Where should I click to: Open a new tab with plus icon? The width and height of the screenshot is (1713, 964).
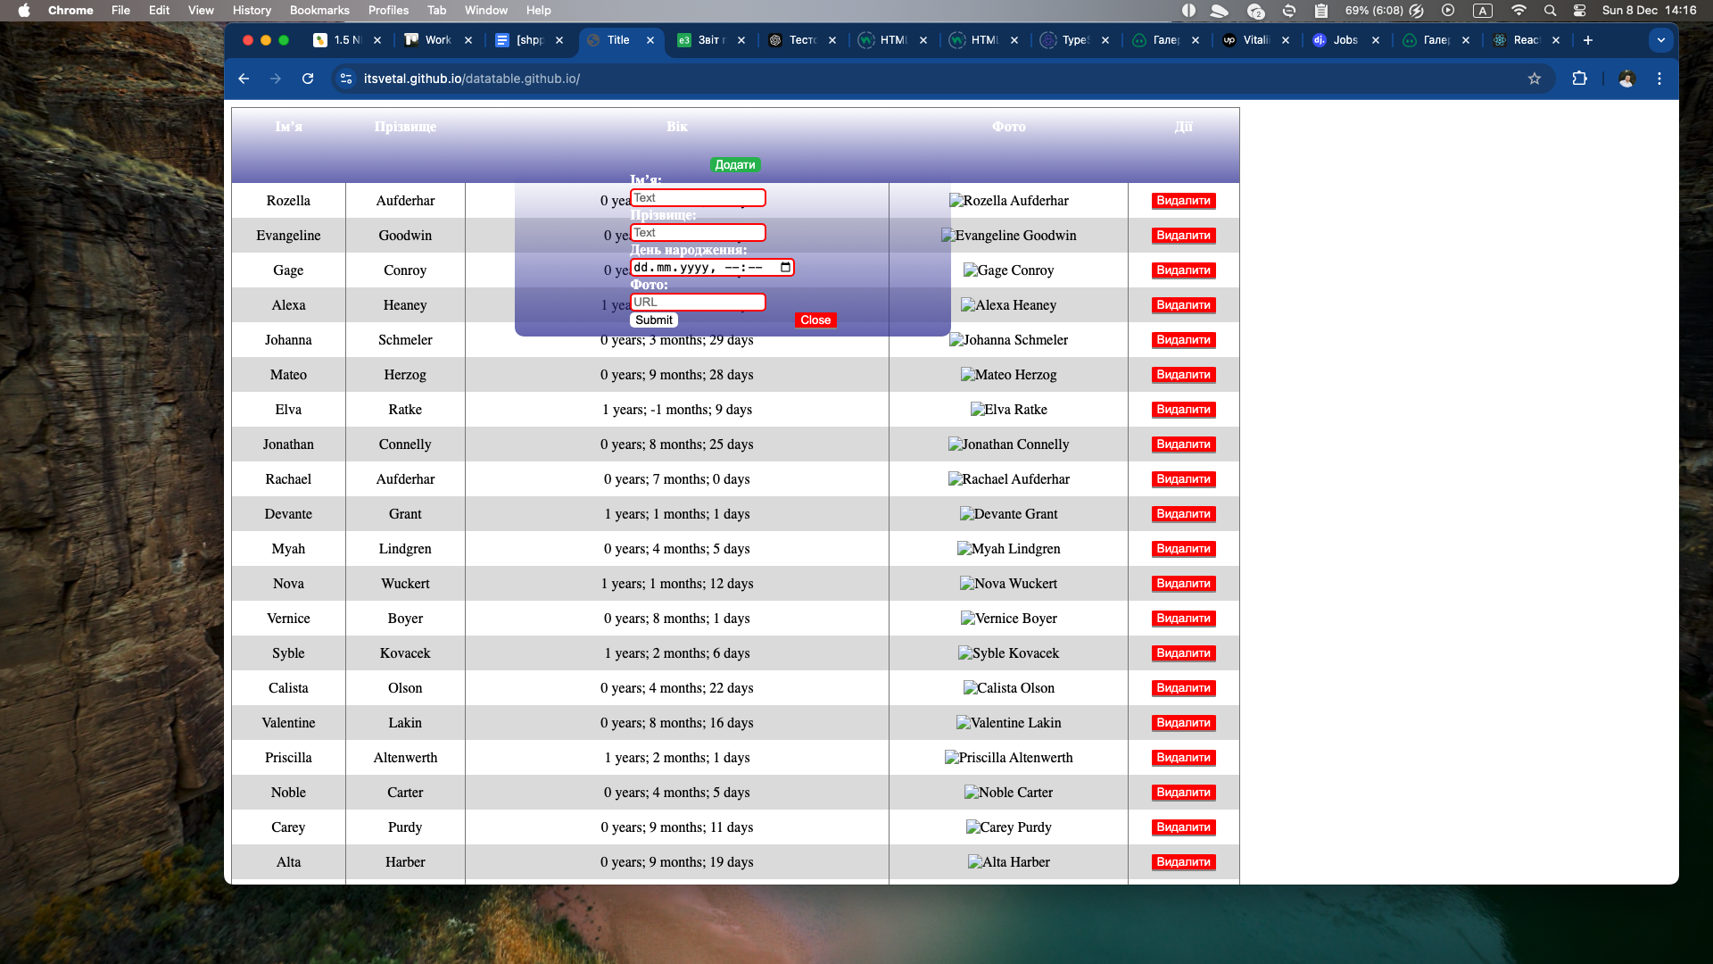click(1588, 40)
